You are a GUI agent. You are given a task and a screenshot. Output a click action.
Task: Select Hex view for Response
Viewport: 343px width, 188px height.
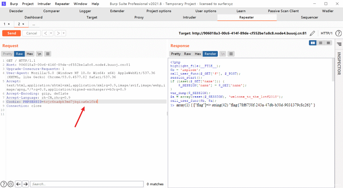[198, 54]
